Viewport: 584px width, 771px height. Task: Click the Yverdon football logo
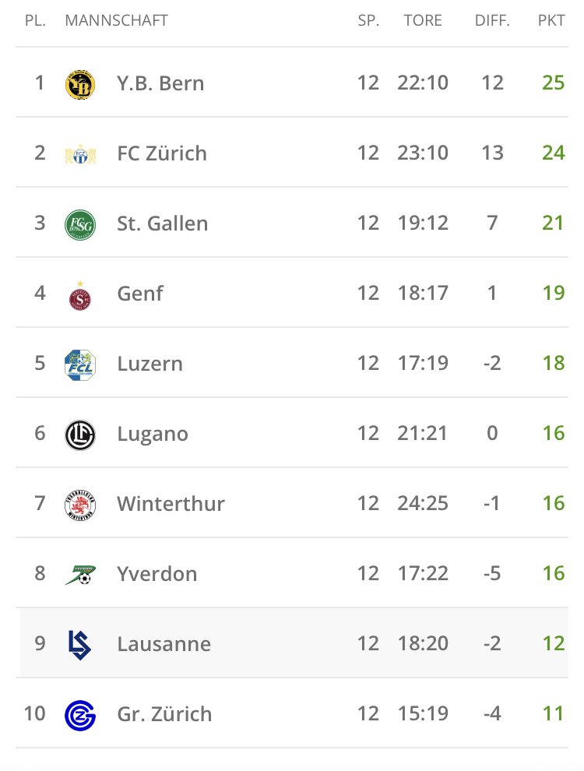(x=79, y=575)
